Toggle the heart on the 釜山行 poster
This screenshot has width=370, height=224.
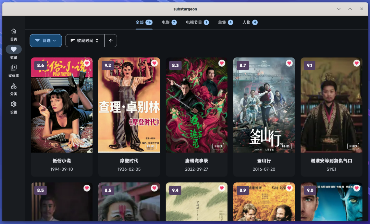pos(289,63)
